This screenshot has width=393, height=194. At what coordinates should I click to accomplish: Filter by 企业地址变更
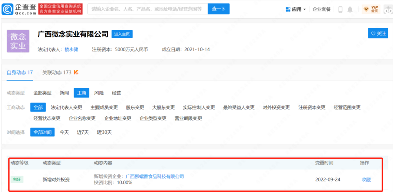118,118
